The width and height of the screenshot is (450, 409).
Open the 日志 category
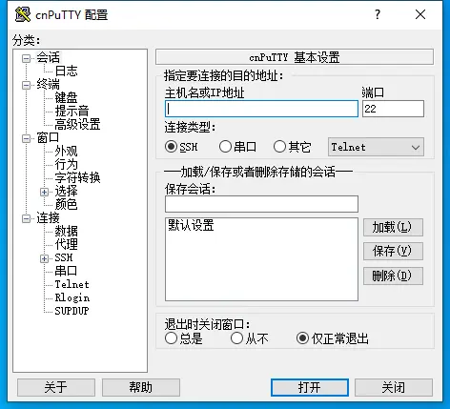click(x=66, y=72)
